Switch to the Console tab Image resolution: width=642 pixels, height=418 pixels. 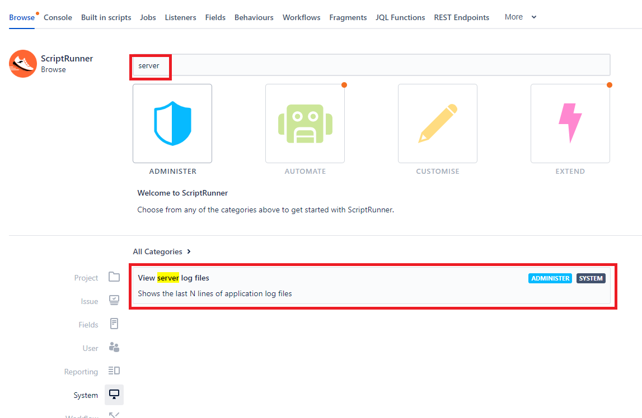tap(58, 17)
